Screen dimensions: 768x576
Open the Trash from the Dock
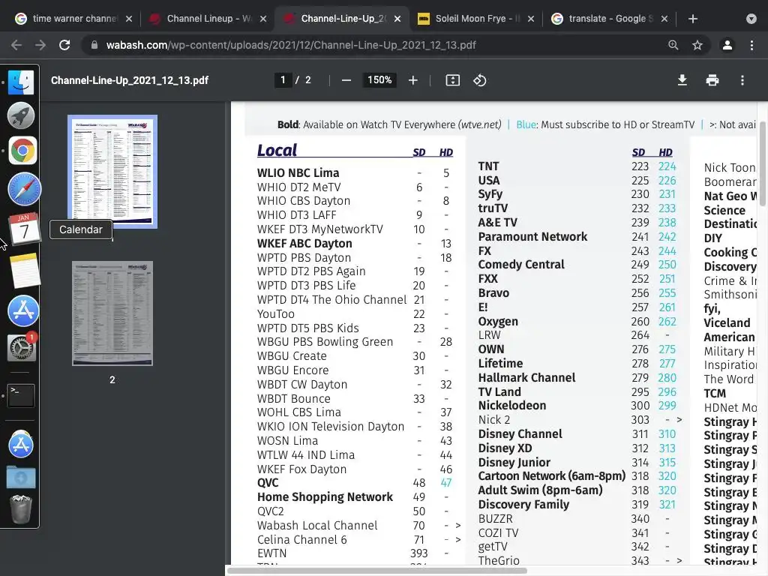click(21, 509)
